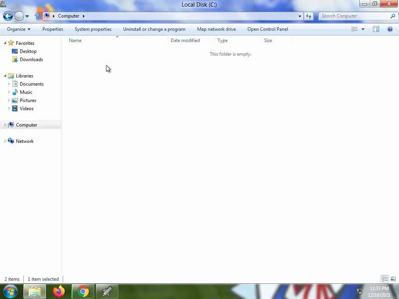This screenshot has width=399, height=299.
Task: Click the search magnifier icon
Action: point(393,16)
